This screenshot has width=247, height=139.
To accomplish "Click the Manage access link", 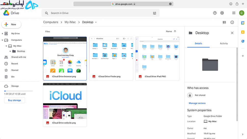I will point(197,103).
